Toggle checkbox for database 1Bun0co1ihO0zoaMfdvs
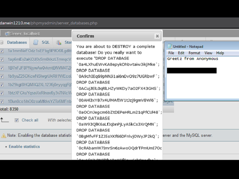This screenshot has height=179, width=239. [x=2, y=101]
